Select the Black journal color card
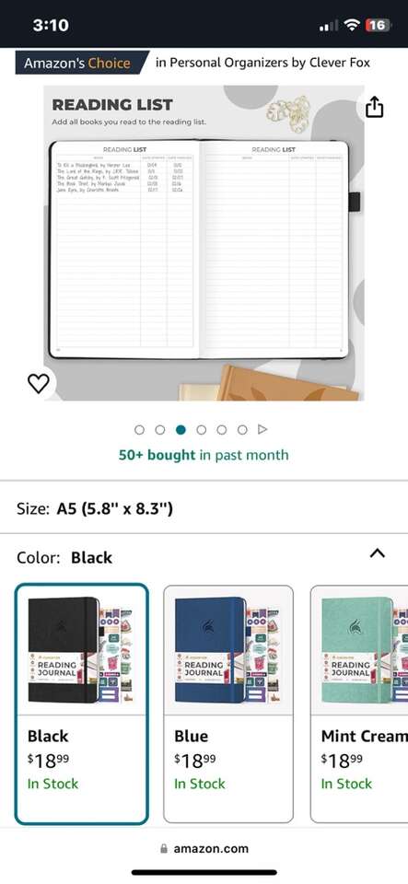Image resolution: width=408 pixels, height=884 pixels. pyautogui.click(x=82, y=704)
